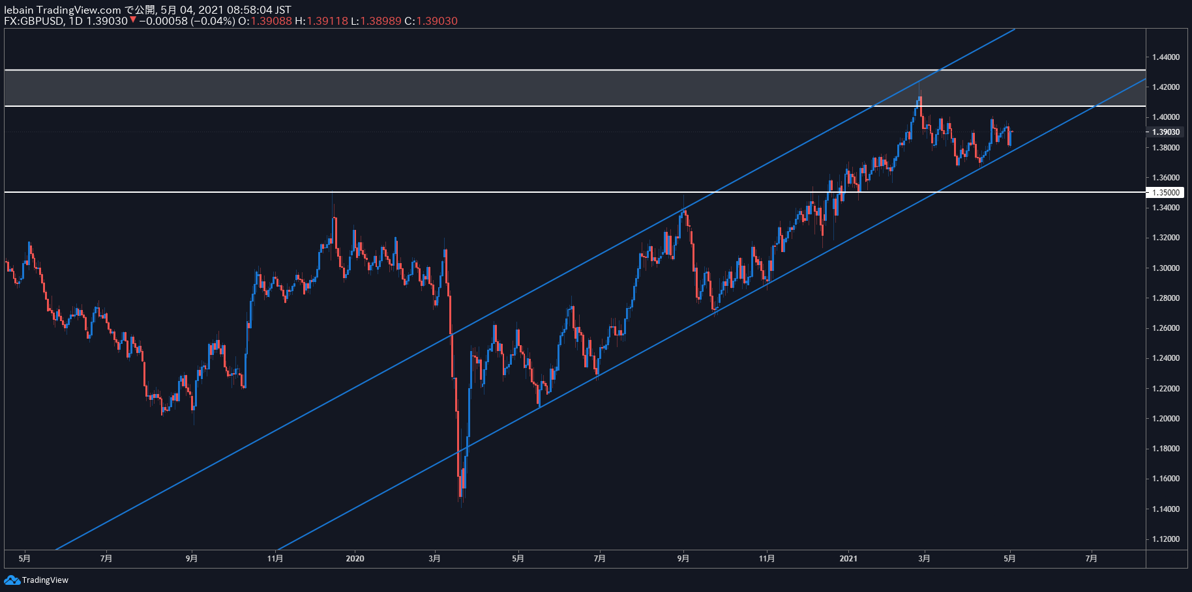The height and width of the screenshot is (592, 1192).
Task: Click the 1.32000 price axis label
Action: pyautogui.click(x=1166, y=238)
